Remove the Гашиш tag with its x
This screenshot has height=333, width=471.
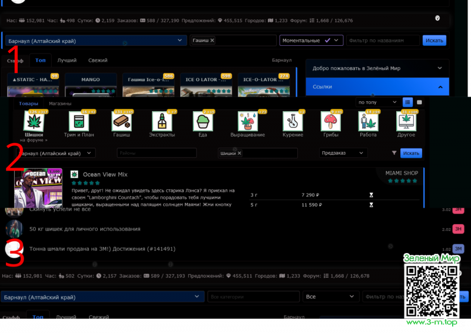click(213, 41)
